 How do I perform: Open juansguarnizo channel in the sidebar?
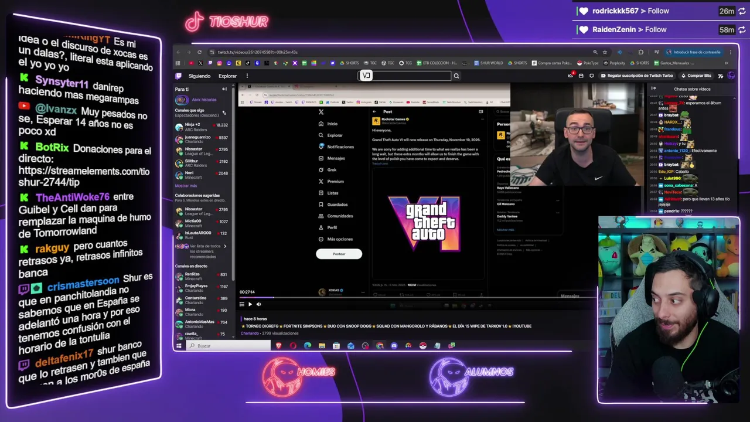pos(202,139)
